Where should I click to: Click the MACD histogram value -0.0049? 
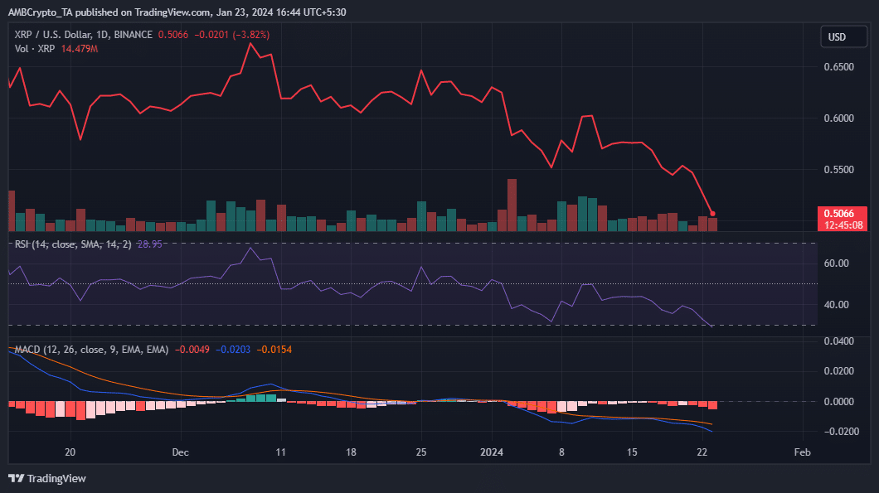coord(192,350)
